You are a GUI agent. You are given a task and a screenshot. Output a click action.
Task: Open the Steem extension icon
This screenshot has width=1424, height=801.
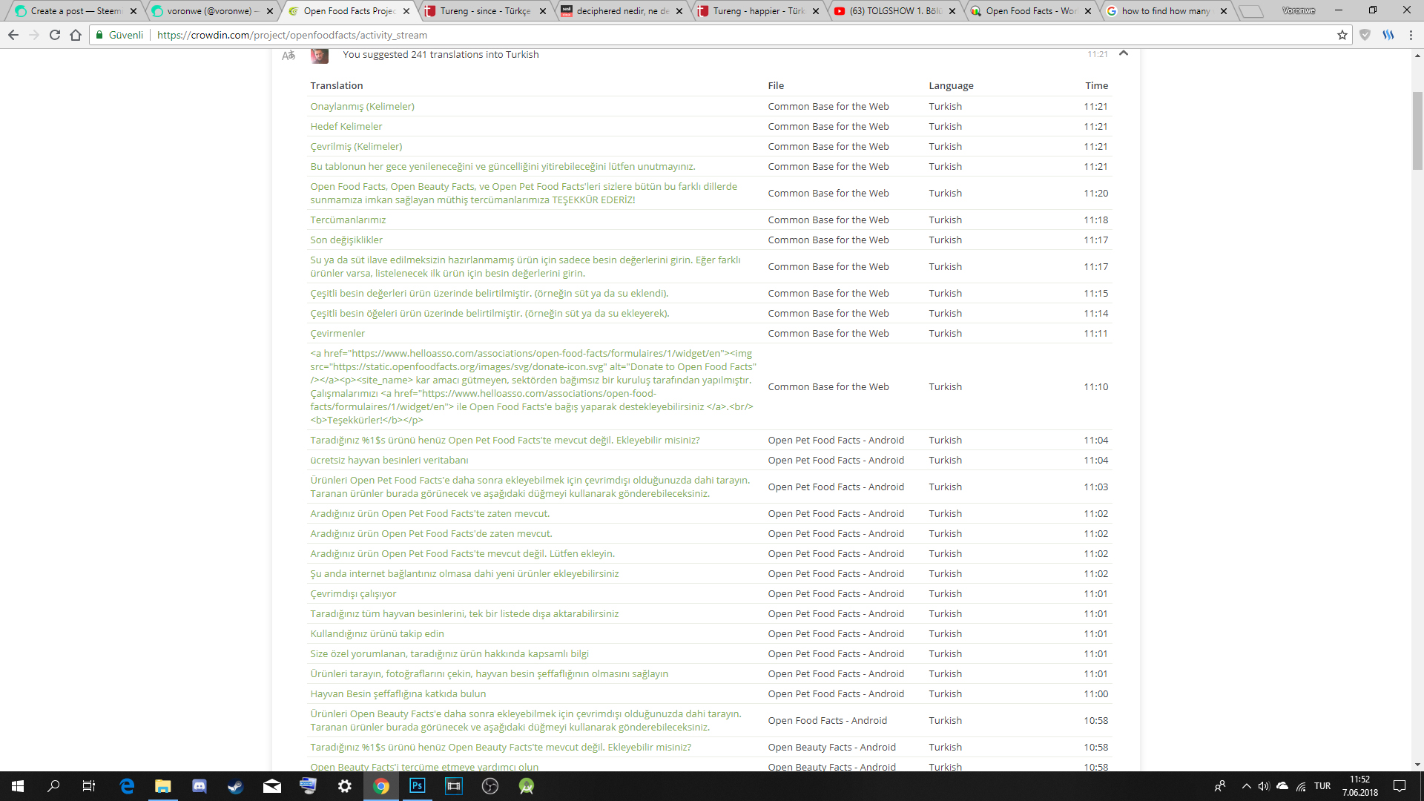coord(1388,35)
